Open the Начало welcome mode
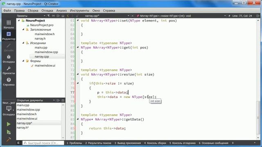 click(9, 24)
